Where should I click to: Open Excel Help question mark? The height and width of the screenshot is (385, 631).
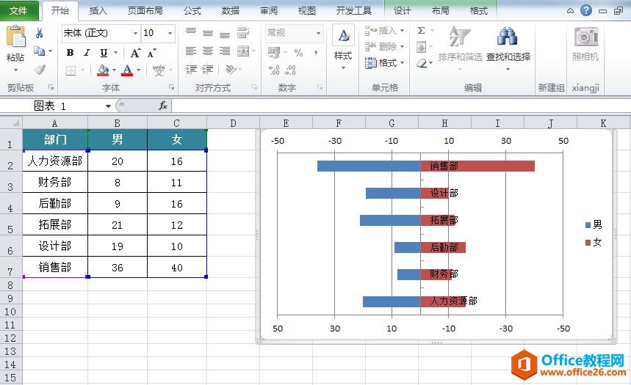click(586, 10)
